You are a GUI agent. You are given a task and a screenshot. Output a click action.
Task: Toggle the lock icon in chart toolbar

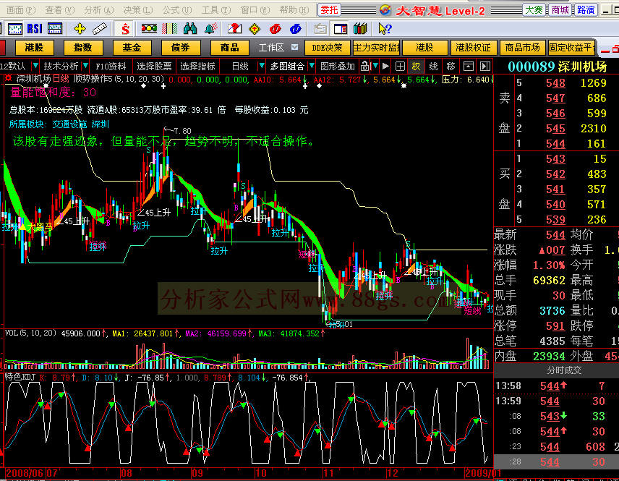[x=365, y=66]
